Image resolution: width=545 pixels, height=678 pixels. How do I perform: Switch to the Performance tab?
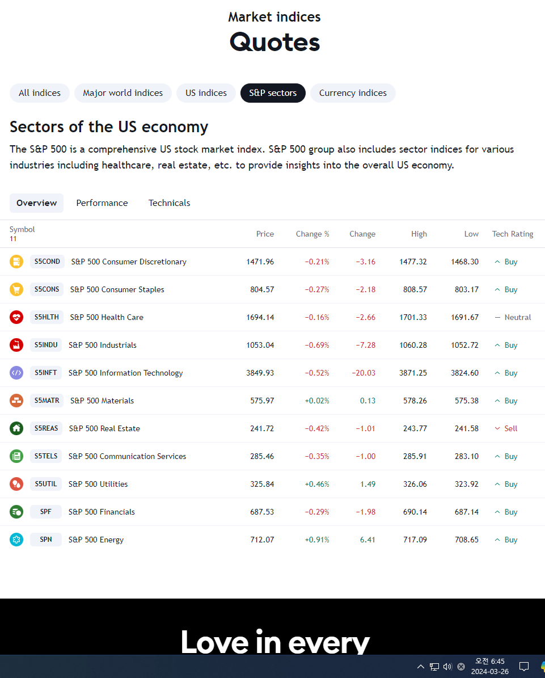(x=102, y=203)
